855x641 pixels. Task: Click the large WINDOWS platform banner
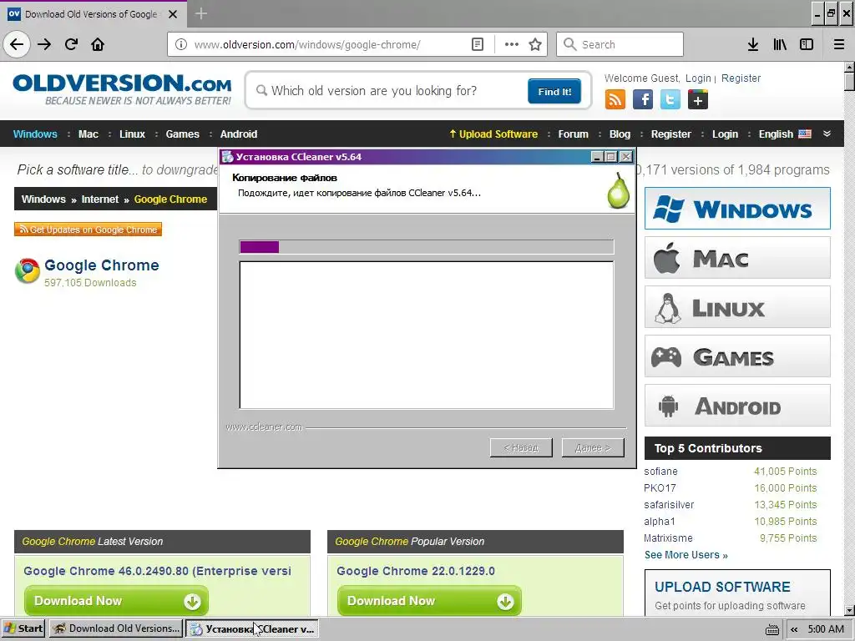tap(737, 208)
